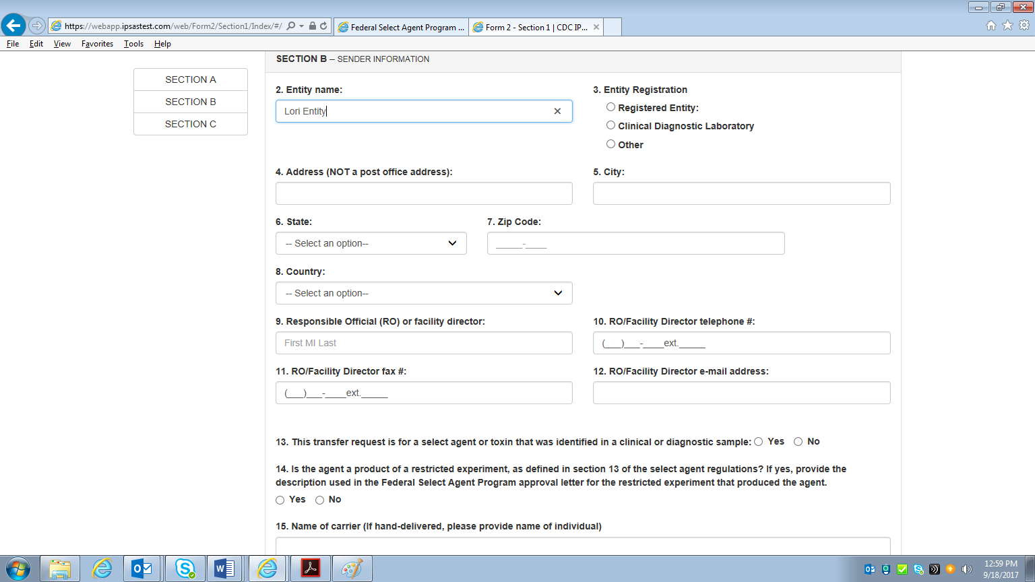Open the Paint app on the taskbar
The height and width of the screenshot is (582, 1035).
[352, 569]
